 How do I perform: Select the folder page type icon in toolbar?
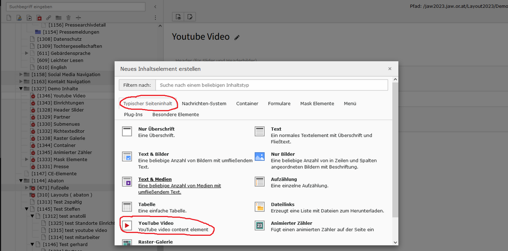pos(58,18)
